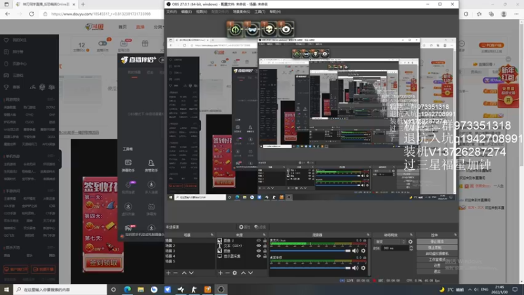Open the 工具(T) menu in OBS

tap(259, 12)
